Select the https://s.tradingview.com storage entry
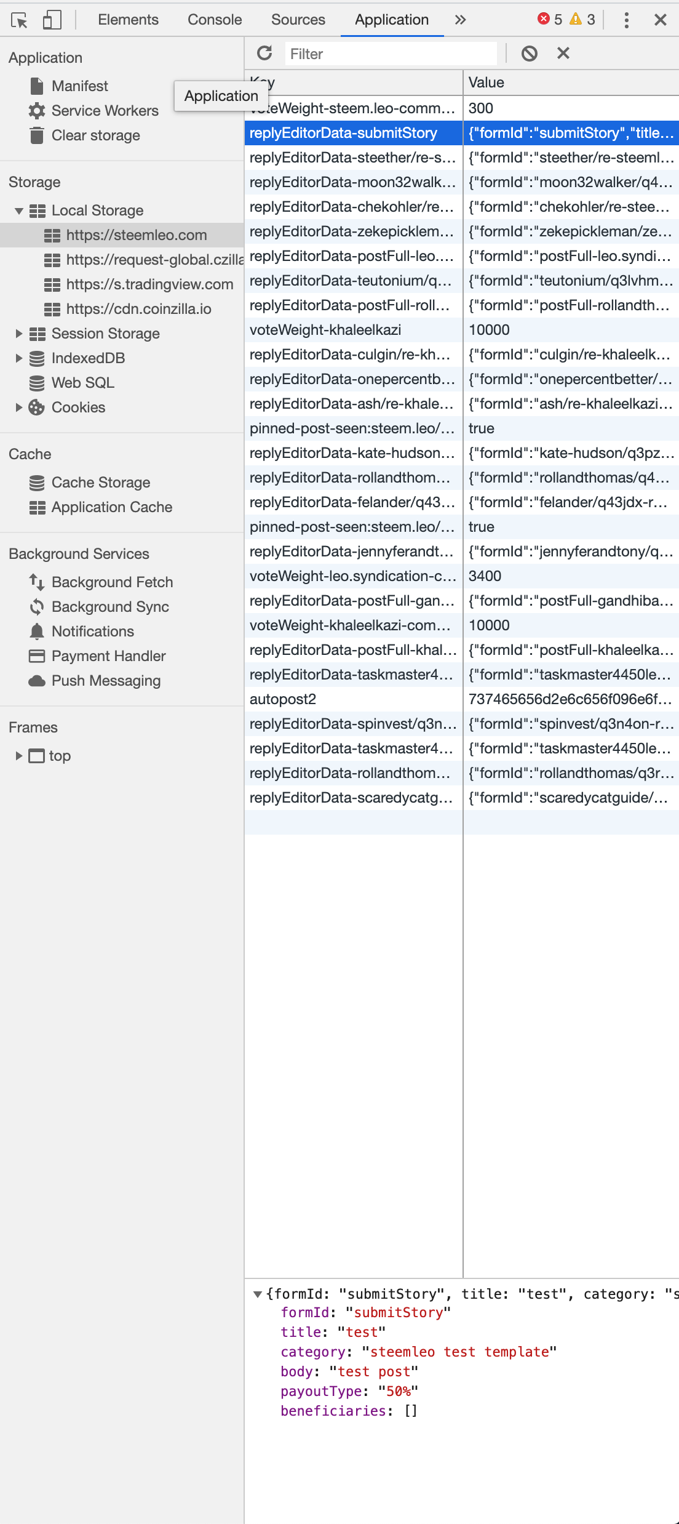The width and height of the screenshot is (679, 1524). (x=149, y=284)
